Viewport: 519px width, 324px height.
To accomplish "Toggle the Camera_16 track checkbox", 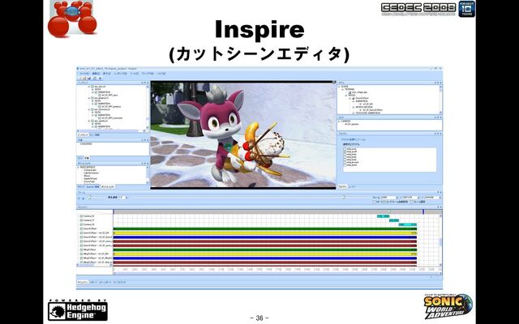I will click(x=81, y=216).
